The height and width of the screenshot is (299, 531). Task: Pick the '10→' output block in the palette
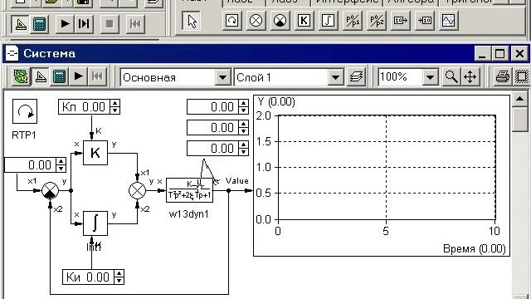pos(400,21)
